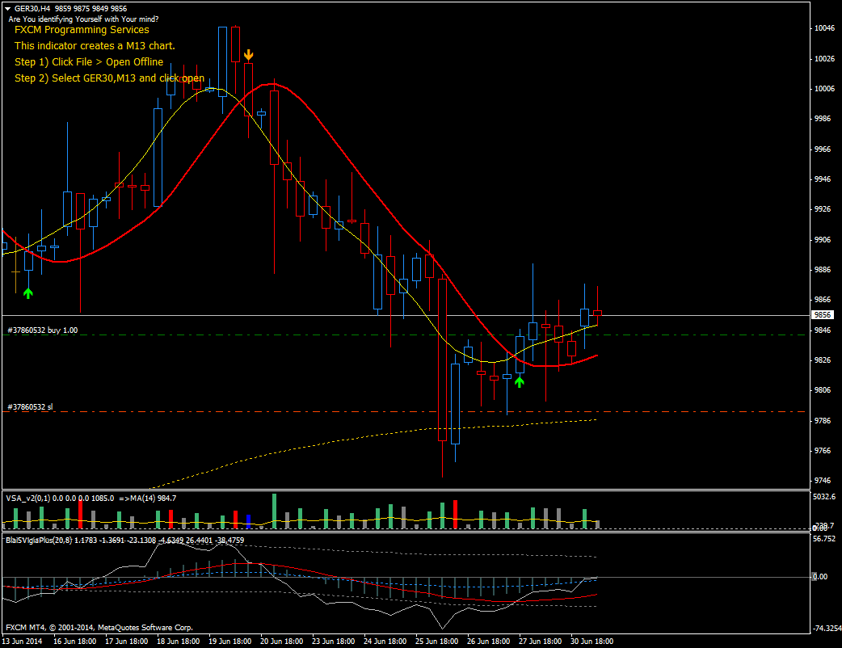Click the 30 Jun 18:00 time axis label
The height and width of the screenshot is (648, 842).
[x=592, y=641]
